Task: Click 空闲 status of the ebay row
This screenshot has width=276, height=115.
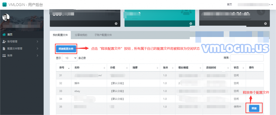Action: [x=236, y=91]
